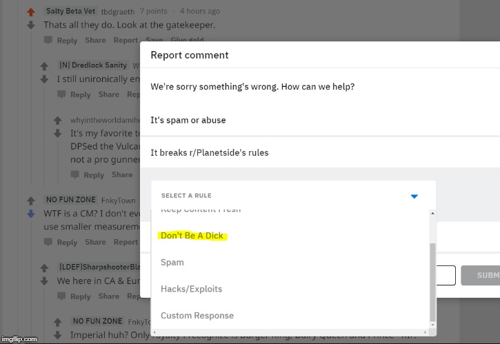The width and height of the screenshot is (500, 344).
Task: Downvote the "Imperial huh?" comment
Action: tap(59, 335)
